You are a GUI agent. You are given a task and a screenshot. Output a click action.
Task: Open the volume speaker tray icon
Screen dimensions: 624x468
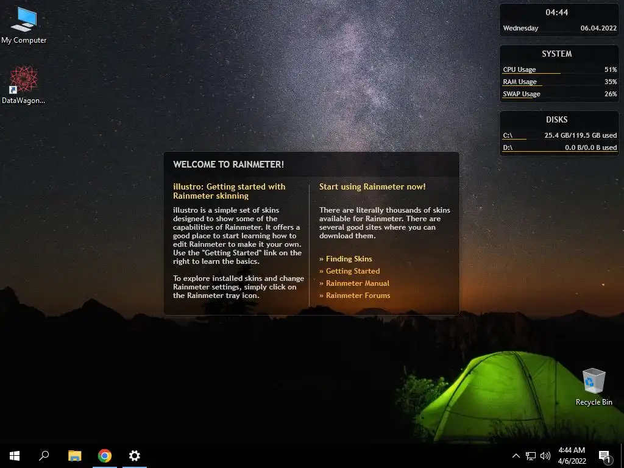tap(545, 456)
